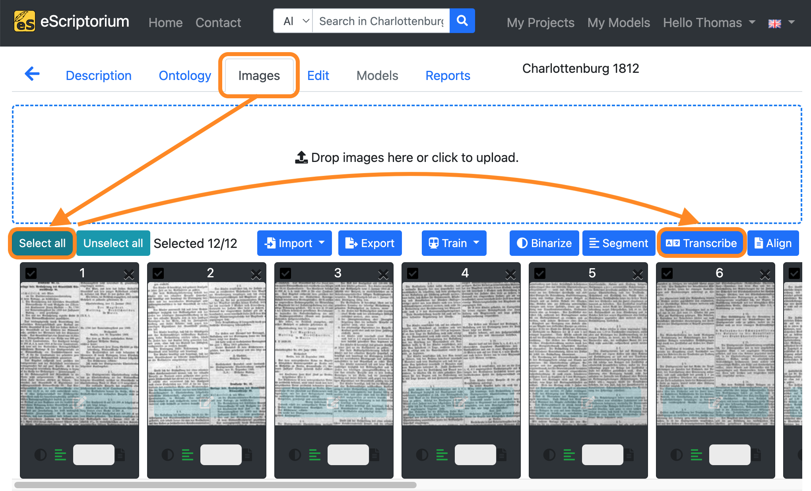
Task: Click the green segmentation lines icon under image 2
Action: click(188, 454)
